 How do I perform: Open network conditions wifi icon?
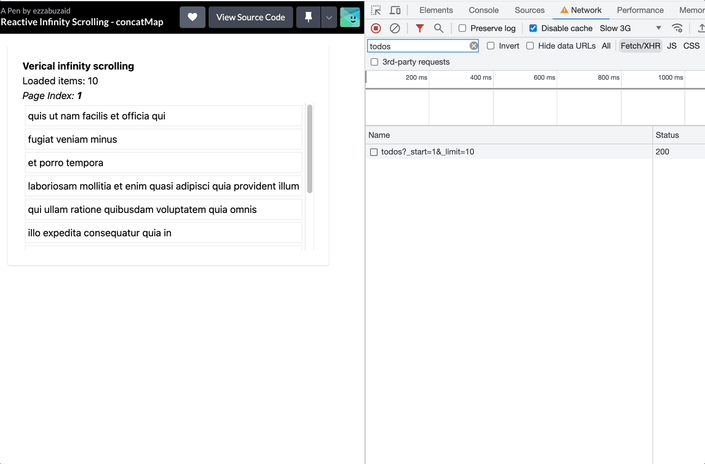tap(677, 28)
